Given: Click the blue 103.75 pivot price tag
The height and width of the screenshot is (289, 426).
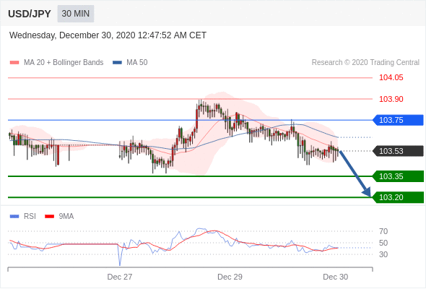Looking at the screenshot, I should 398,120.
